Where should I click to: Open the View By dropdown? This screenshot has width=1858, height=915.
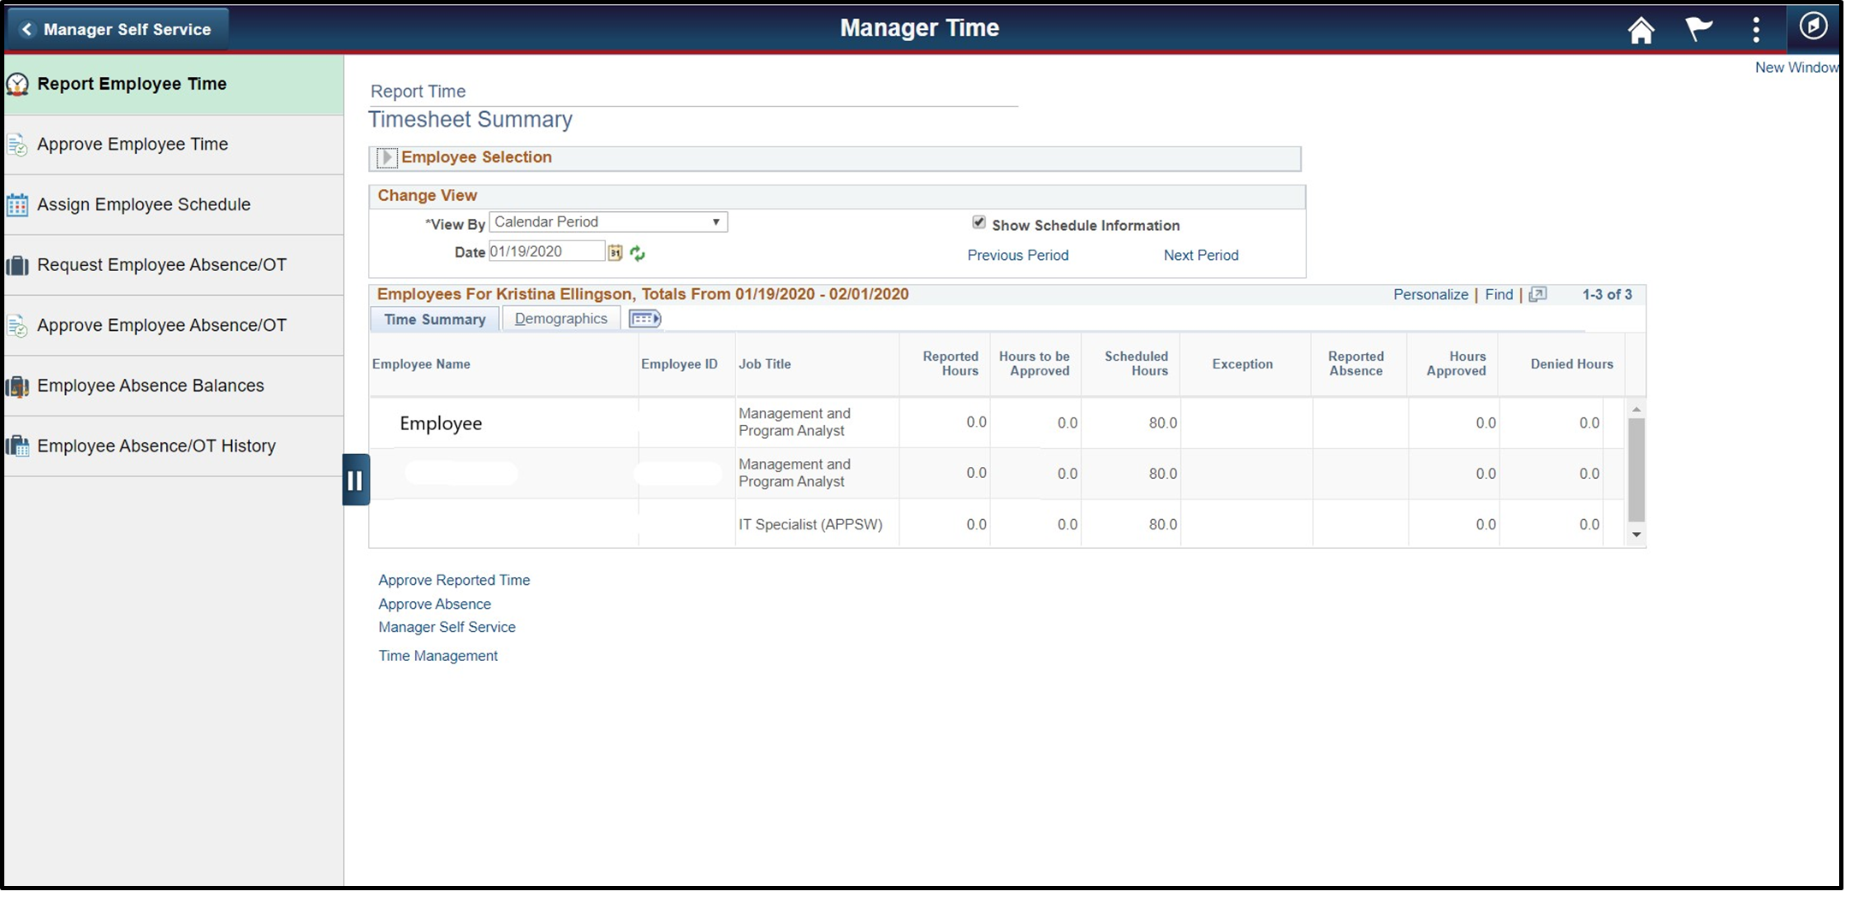tap(608, 222)
